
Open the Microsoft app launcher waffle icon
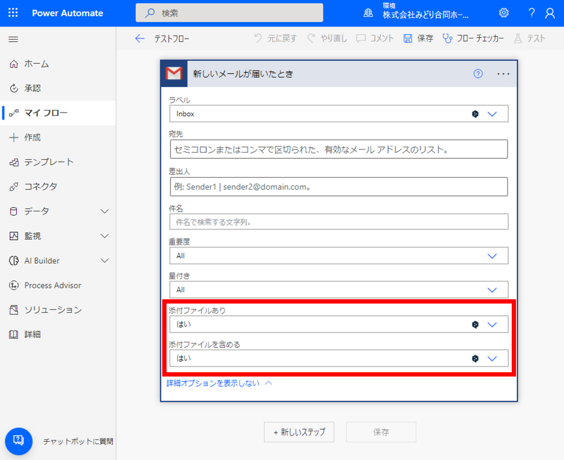pos(13,13)
